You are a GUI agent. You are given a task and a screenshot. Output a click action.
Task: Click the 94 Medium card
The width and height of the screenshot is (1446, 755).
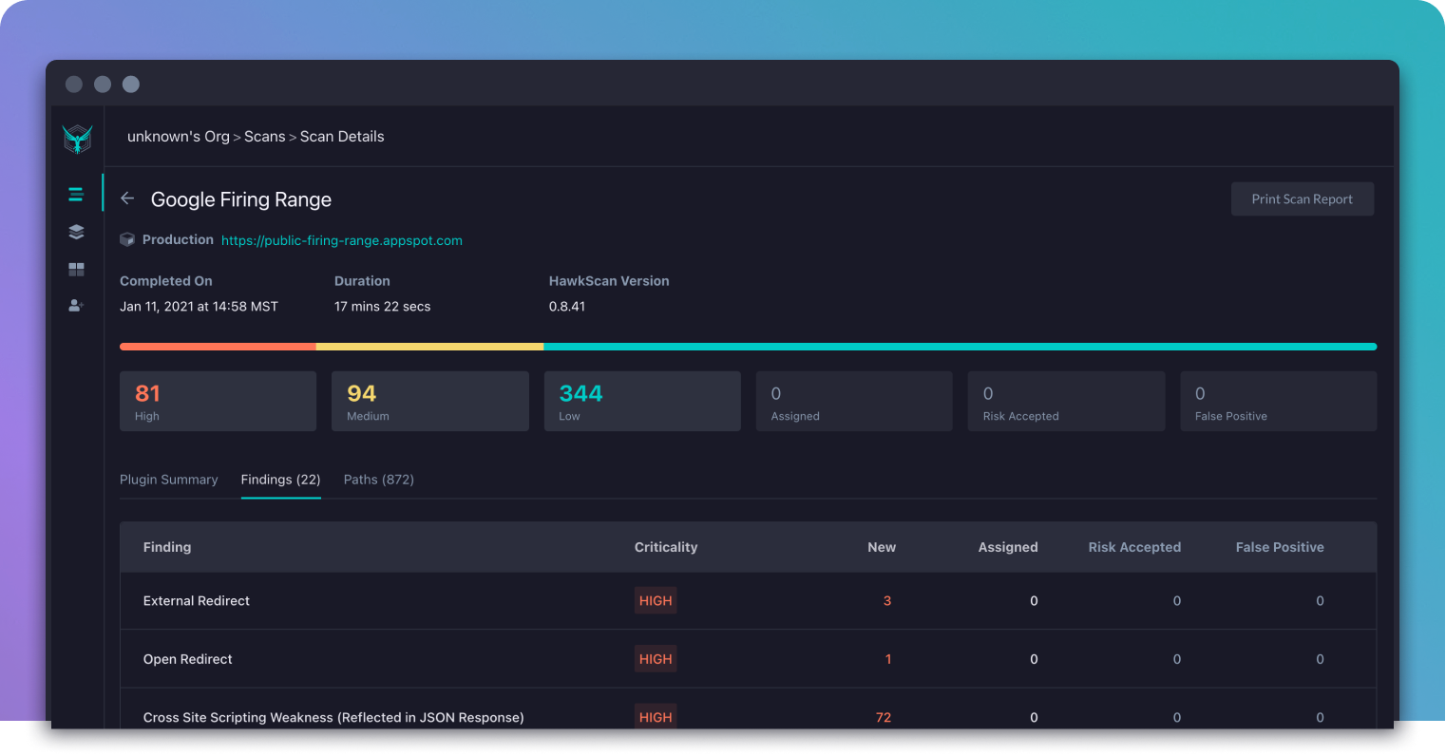pos(429,402)
